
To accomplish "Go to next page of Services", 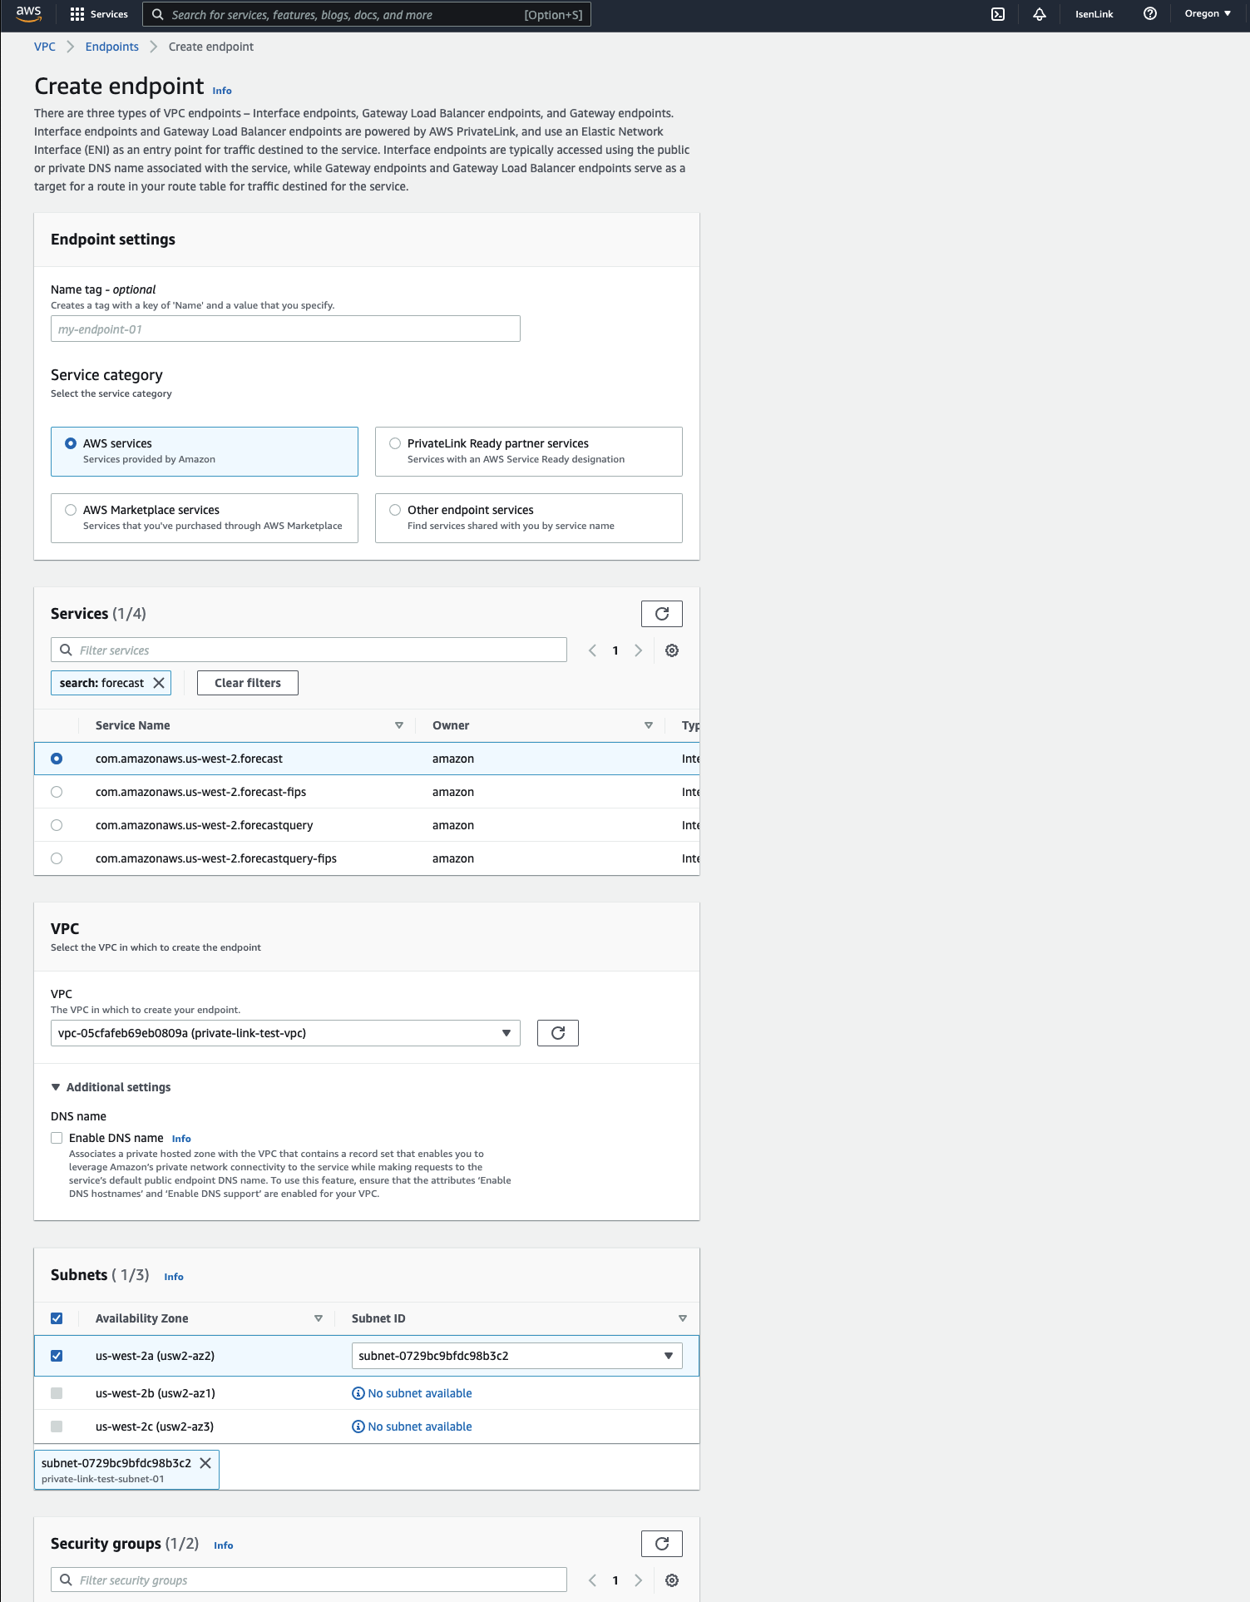I will pyautogui.click(x=639, y=650).
